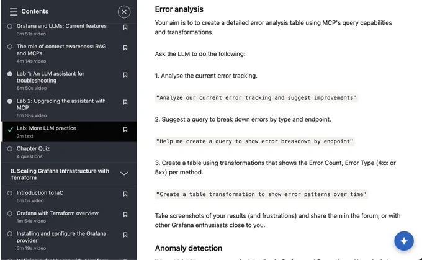Close the Contents sidebar panel
Screen dimensions: 422x260
click(124, 12)
